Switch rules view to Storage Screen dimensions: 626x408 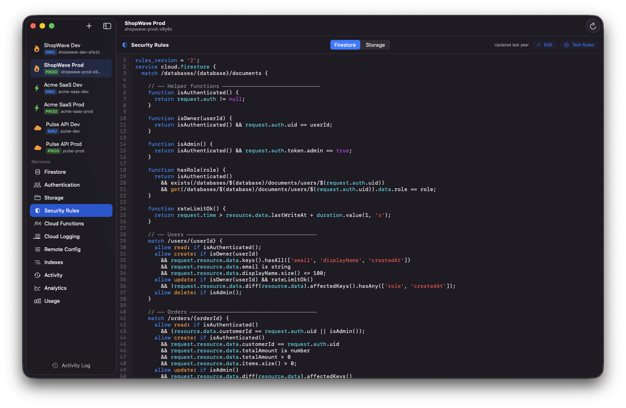375,45
